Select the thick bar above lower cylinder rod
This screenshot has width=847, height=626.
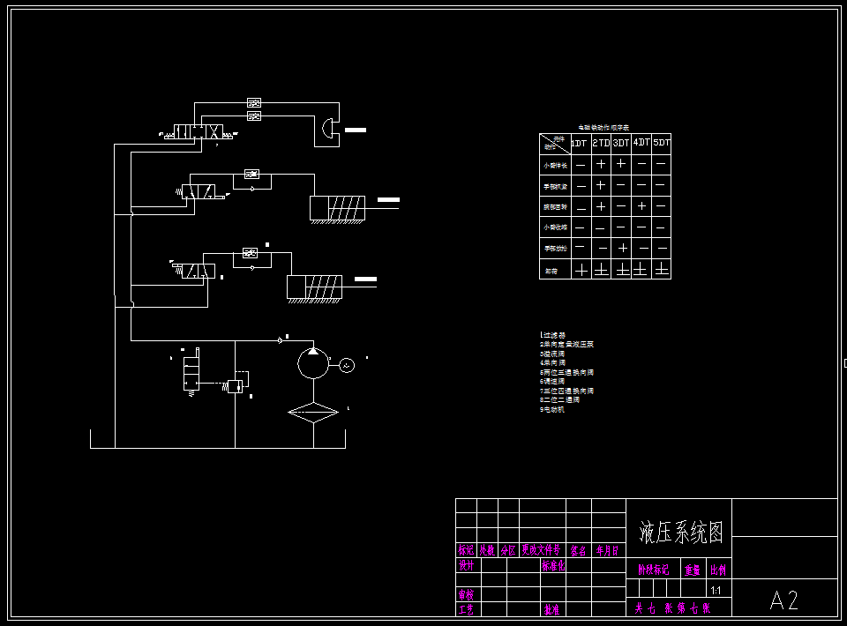[365, 279]
